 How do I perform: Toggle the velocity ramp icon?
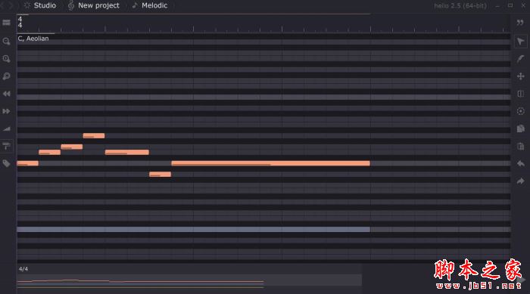(6, 128)
